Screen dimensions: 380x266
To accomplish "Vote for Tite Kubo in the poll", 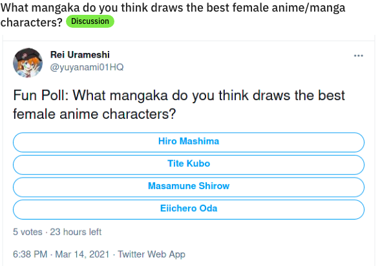I will point(189,165).
